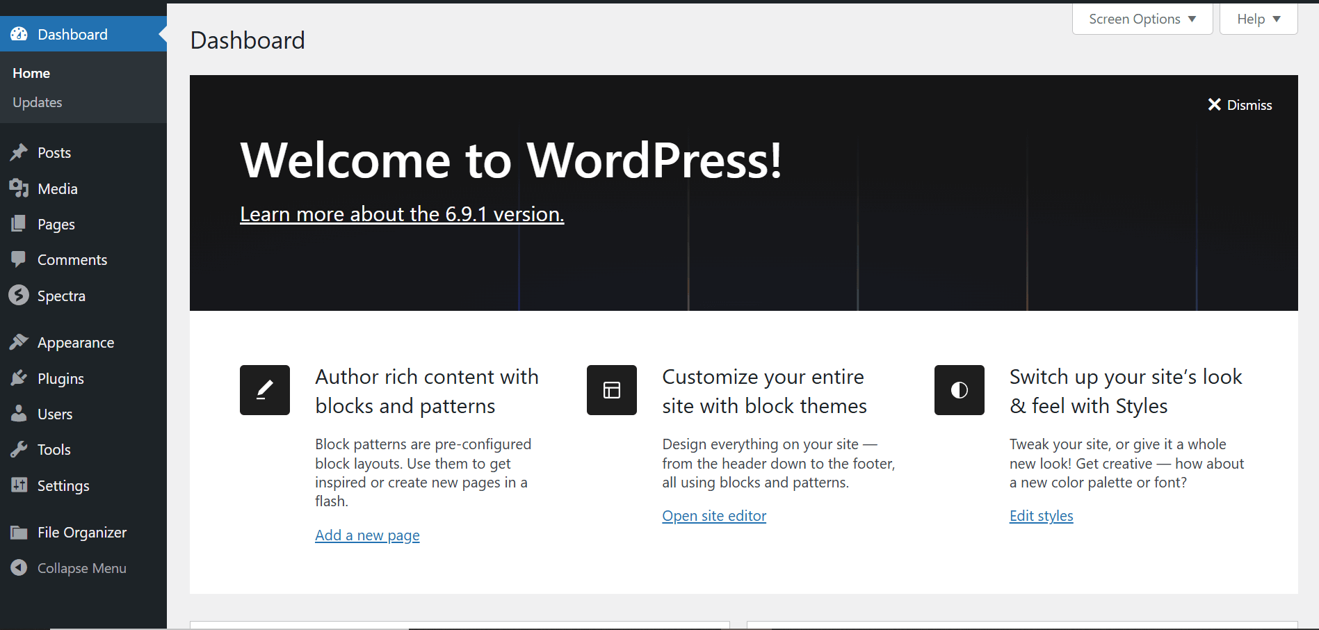
Task: Click the 'Open site editor' link
Action: coord(714,515)
